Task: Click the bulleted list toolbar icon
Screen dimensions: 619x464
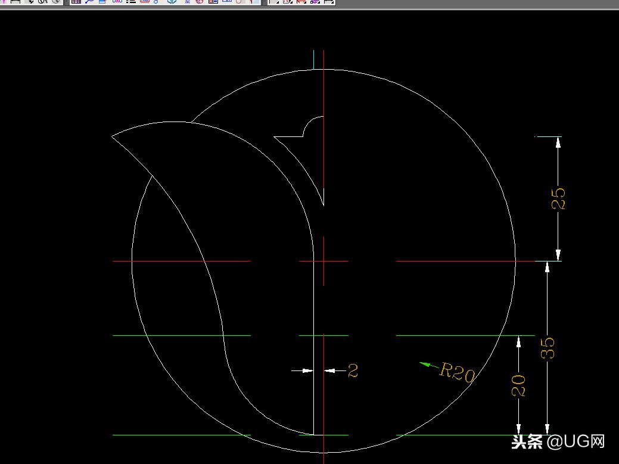Action: point(130,2)
